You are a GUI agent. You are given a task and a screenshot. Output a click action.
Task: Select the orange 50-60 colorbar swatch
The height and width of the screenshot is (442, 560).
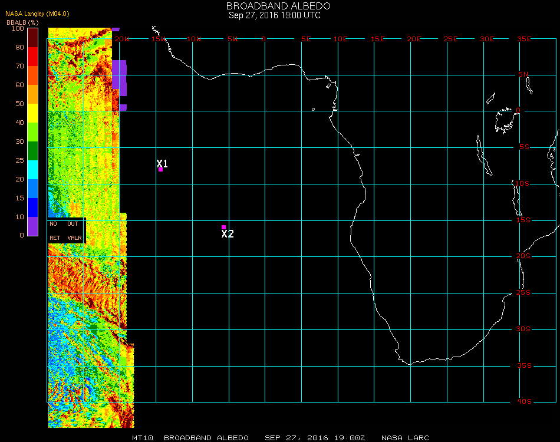(32, 94)
